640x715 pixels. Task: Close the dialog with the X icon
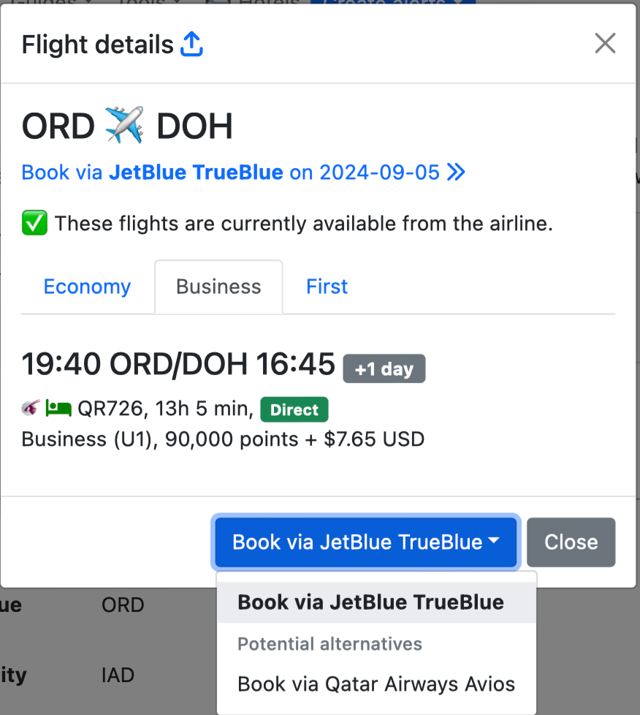pos(605,44)
